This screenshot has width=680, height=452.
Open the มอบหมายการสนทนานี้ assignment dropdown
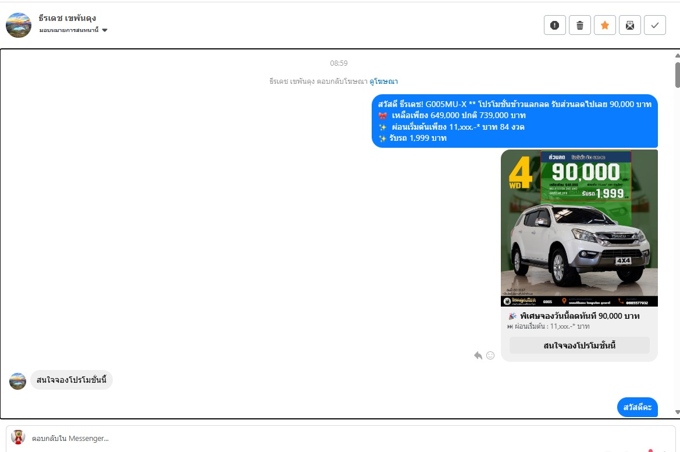point(73,30)
